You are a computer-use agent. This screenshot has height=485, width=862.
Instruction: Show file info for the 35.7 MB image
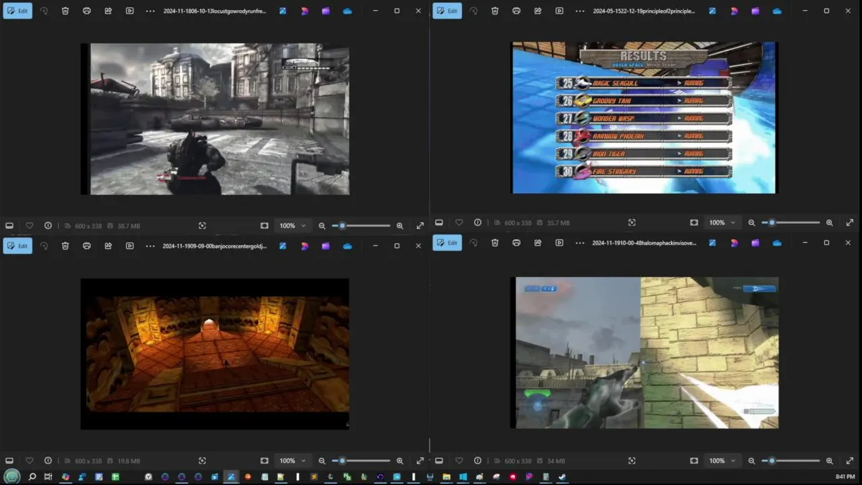tap(477, 222)
